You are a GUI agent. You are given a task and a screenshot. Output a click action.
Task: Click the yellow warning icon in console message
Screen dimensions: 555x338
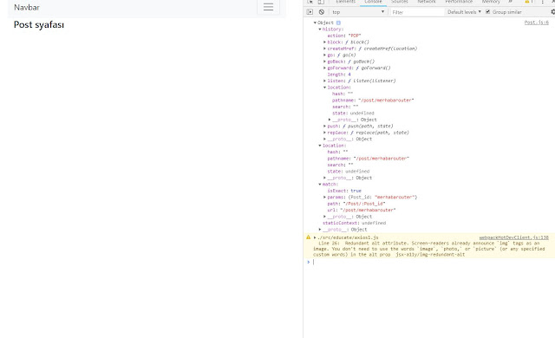[x=309, y=237]
